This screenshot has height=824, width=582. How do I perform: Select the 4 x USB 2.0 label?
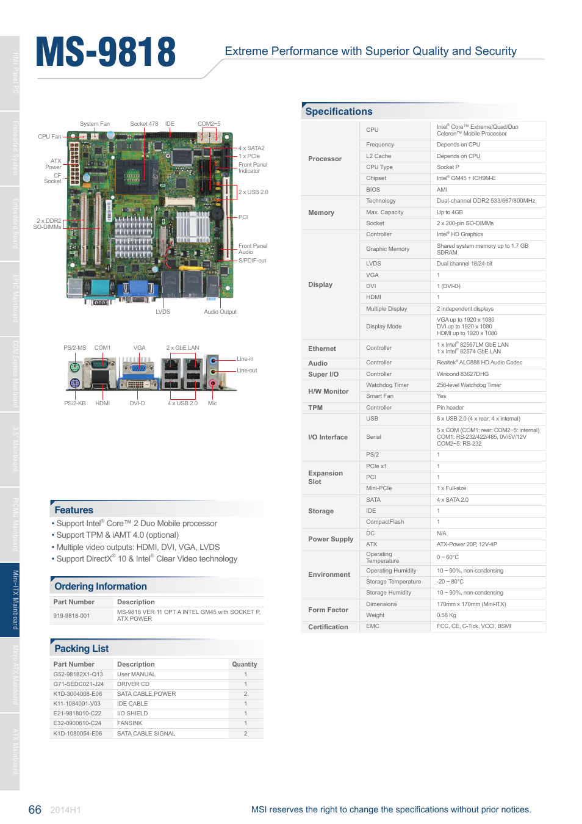pos(182,403)
